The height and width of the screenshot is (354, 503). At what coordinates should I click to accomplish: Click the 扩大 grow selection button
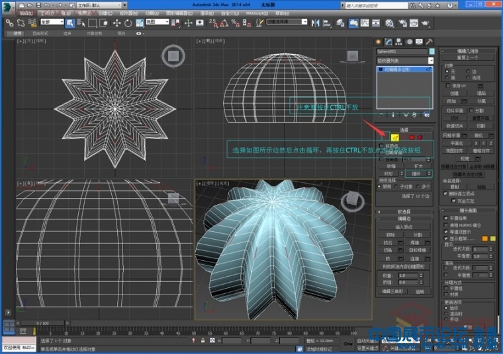(418, 166)
